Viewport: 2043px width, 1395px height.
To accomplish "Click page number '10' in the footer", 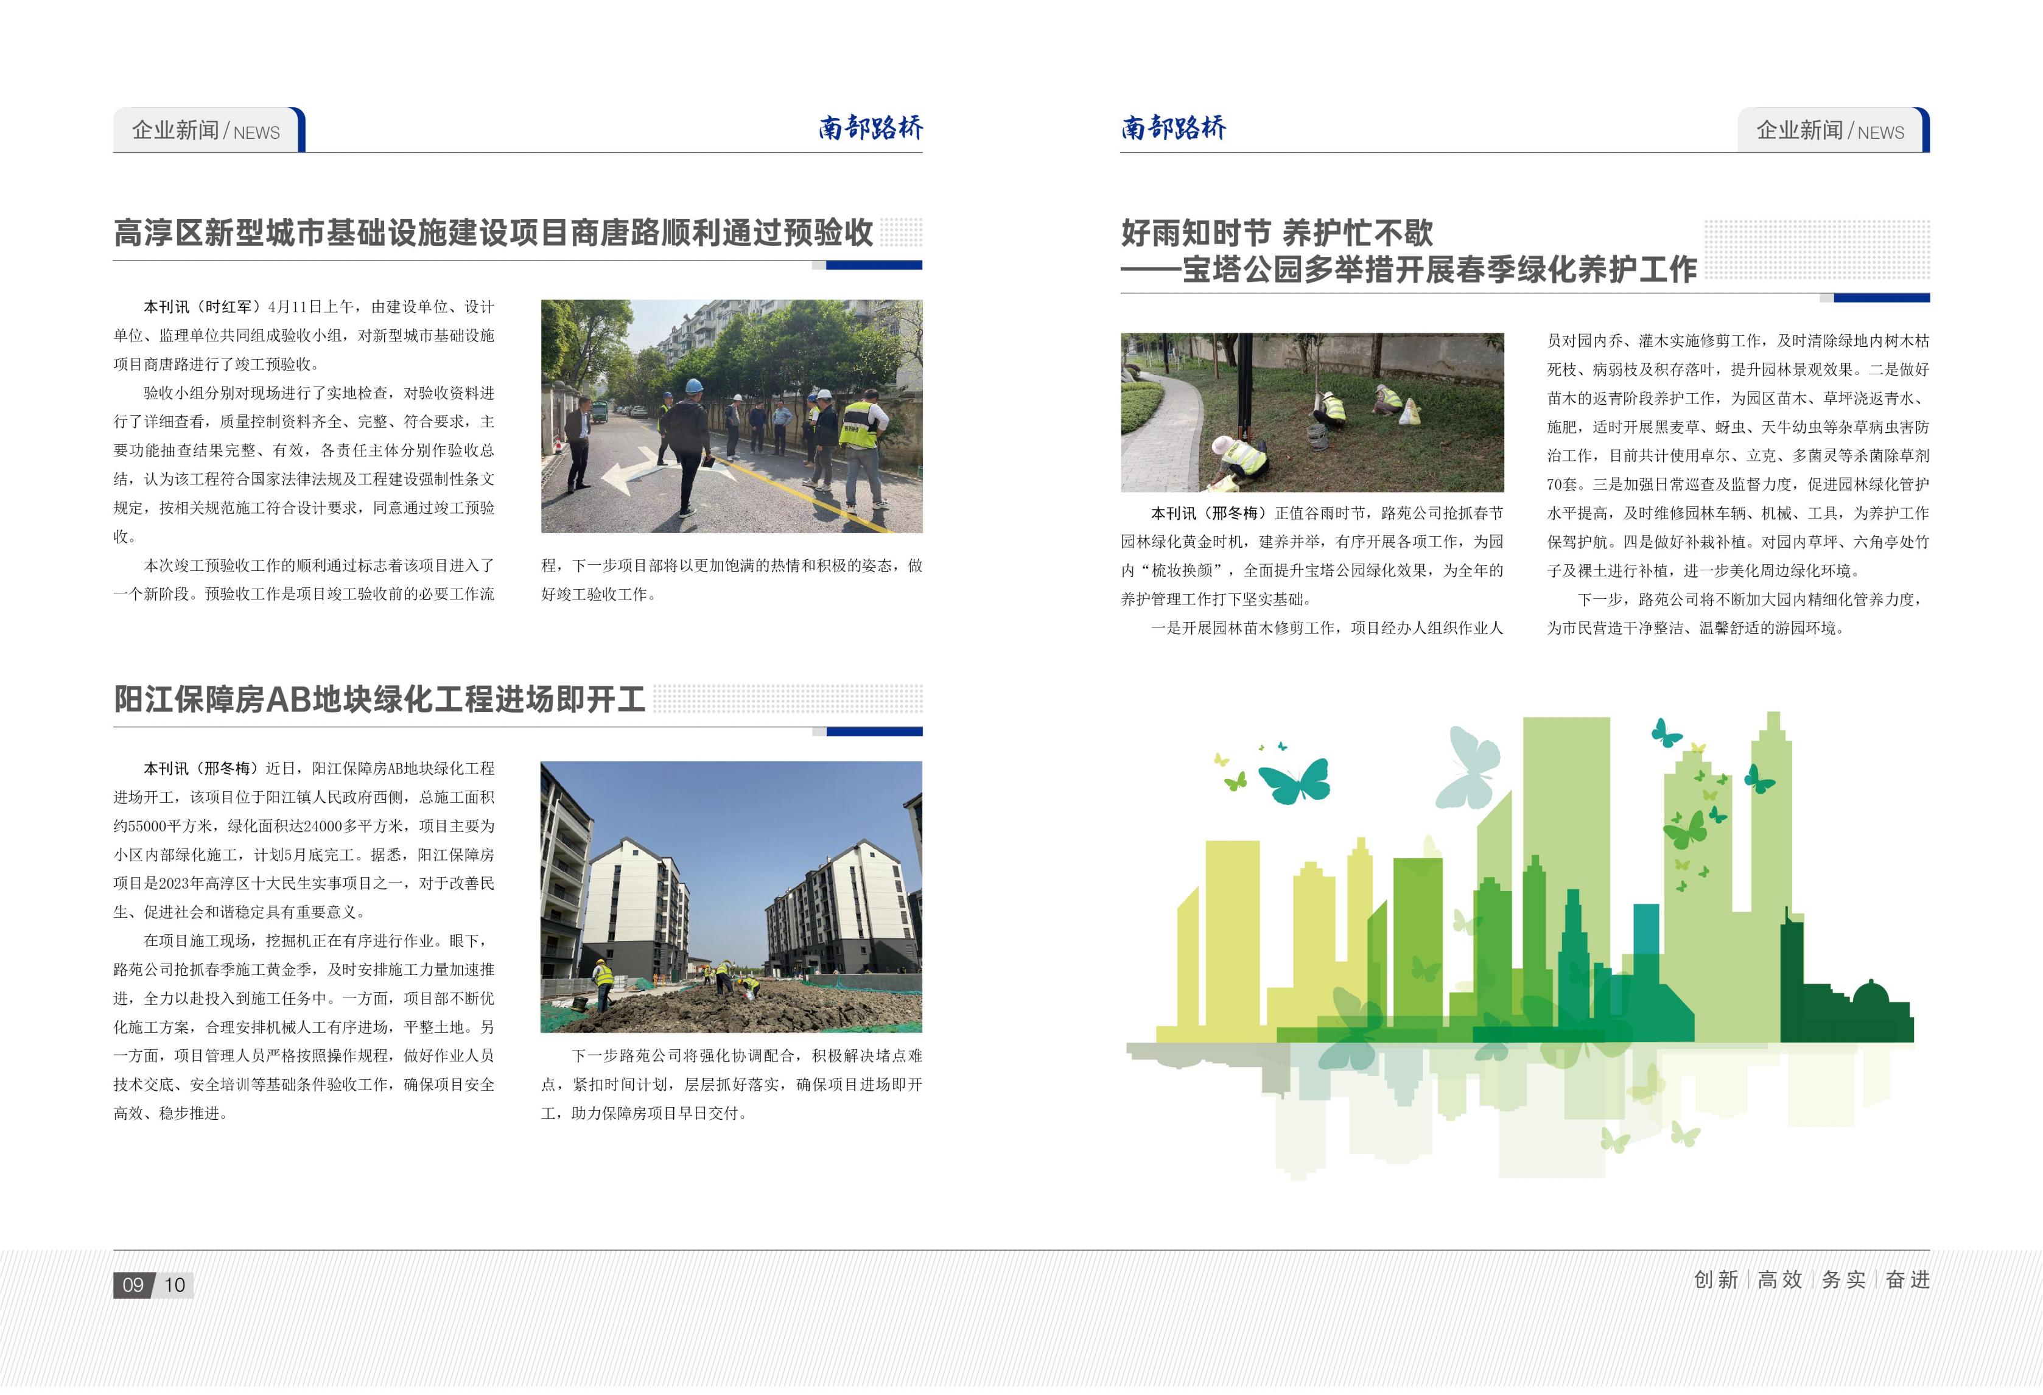I will coord(175,1285).
